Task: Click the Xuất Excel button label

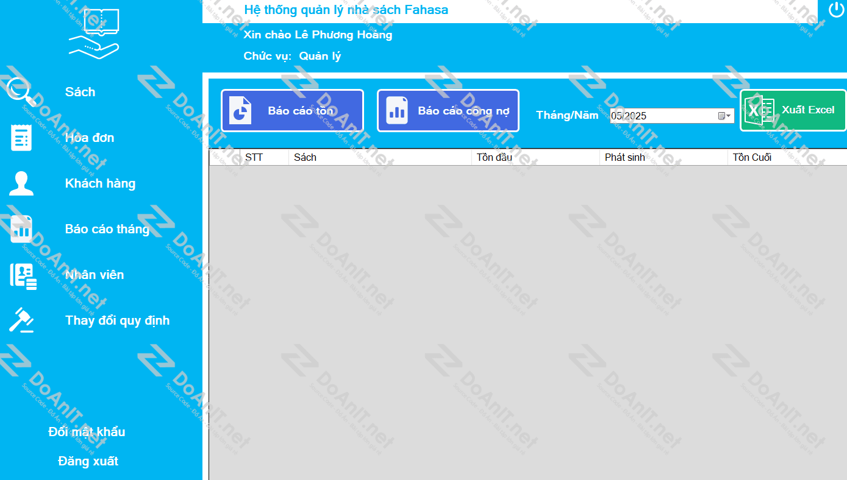Action: point(808,110)
